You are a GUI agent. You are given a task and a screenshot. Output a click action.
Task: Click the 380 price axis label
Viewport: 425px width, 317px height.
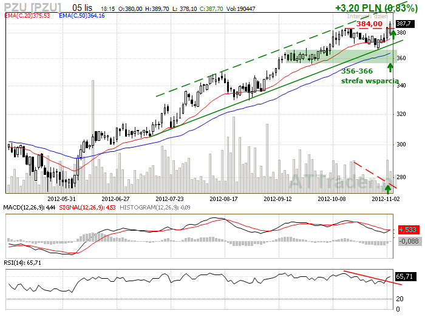click(x=401, y=33)
